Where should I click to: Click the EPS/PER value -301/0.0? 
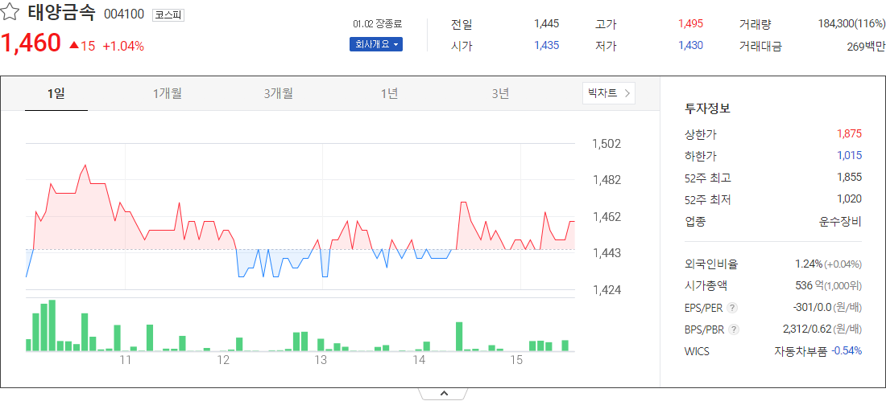(x=814, y=307)
